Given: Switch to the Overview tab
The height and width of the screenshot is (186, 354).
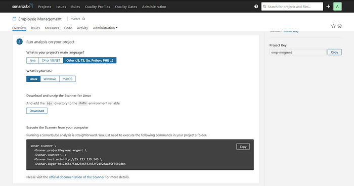Looking at the screenshot, I should (x=19, y=28).
